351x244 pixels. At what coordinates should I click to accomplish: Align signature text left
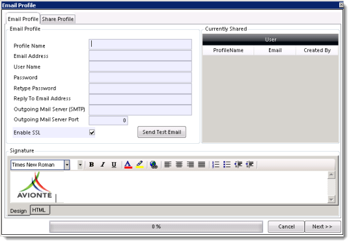coord(168,165)
